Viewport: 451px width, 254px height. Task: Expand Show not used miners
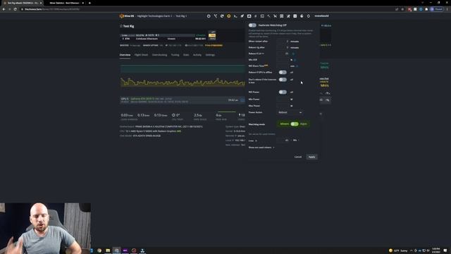tap(261, 147)
